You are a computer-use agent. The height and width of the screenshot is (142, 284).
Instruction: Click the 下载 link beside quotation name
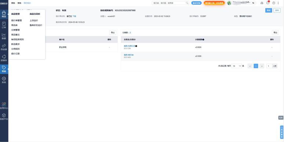(74, 16)
